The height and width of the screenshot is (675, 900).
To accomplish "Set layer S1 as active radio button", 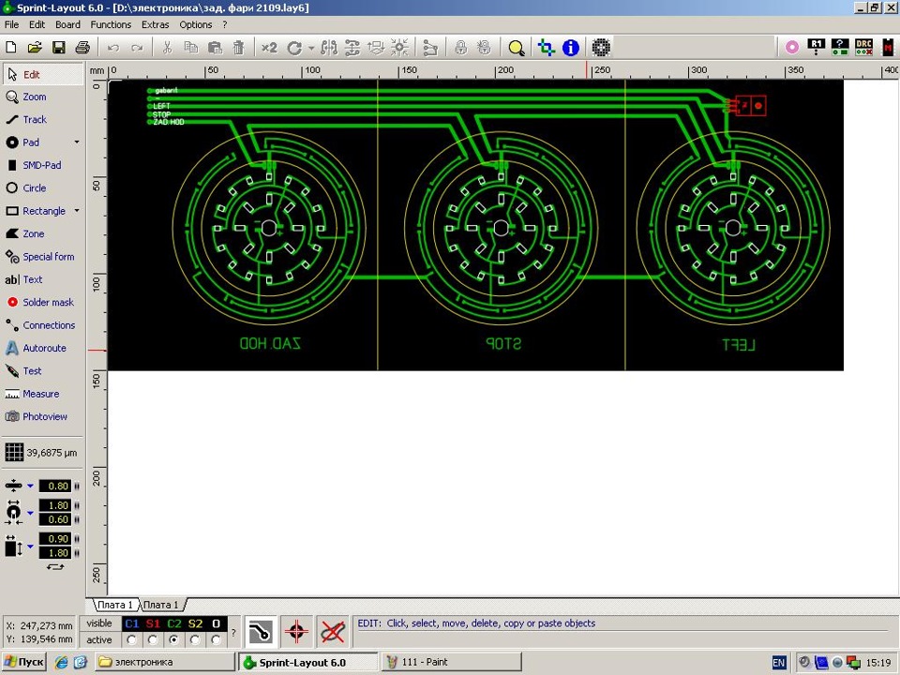I will 153,639.
